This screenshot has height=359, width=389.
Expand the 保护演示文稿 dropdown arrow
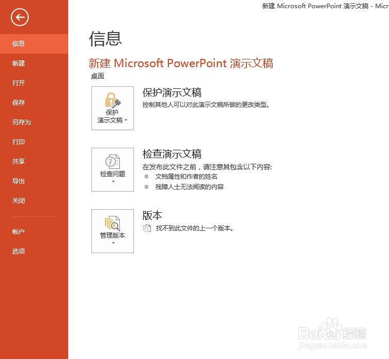click(126, 120)
